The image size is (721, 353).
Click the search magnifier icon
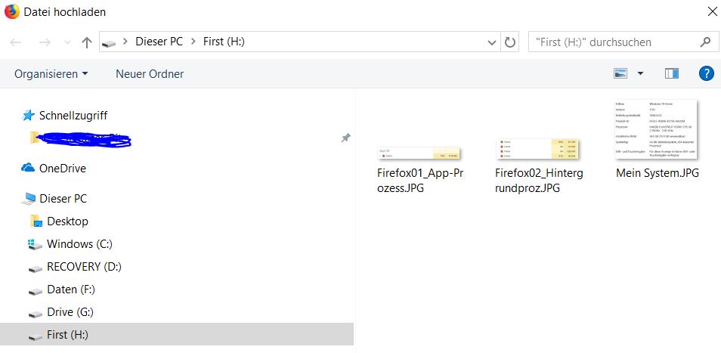pyautogui.click(x=705, y=42)
